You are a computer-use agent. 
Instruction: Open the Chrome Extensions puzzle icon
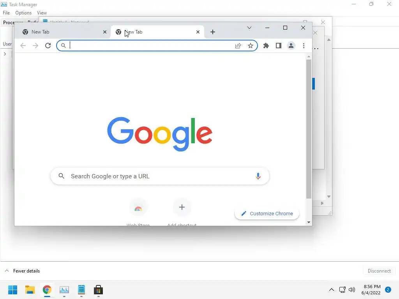coord(266,46)
